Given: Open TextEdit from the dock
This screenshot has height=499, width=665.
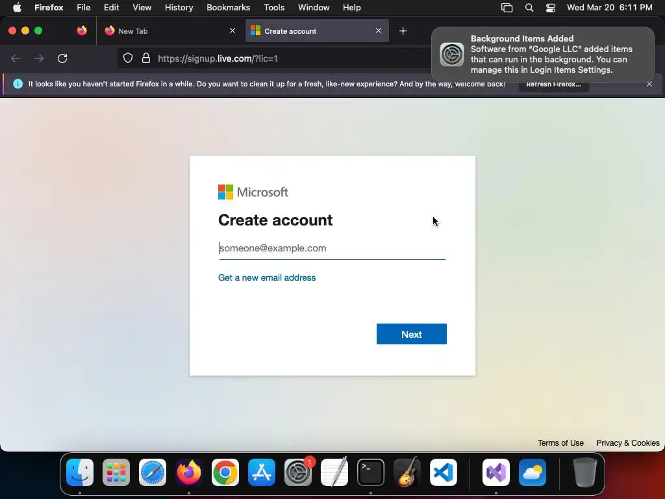Looking at the screenshot, I should 334,472.
